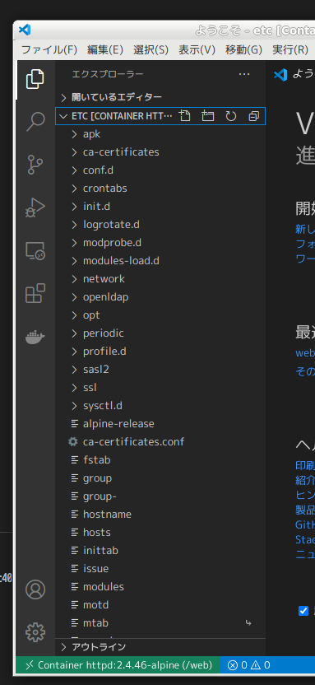The width and height of the screenshot is (315, 685).
Task: Expand the init.d folder
Action: coord(160,206)
